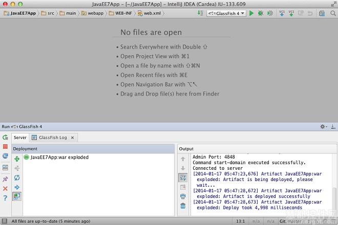Click 'Admin Port: 4848' output line
The image size is (338, 225).
[214, 157]
